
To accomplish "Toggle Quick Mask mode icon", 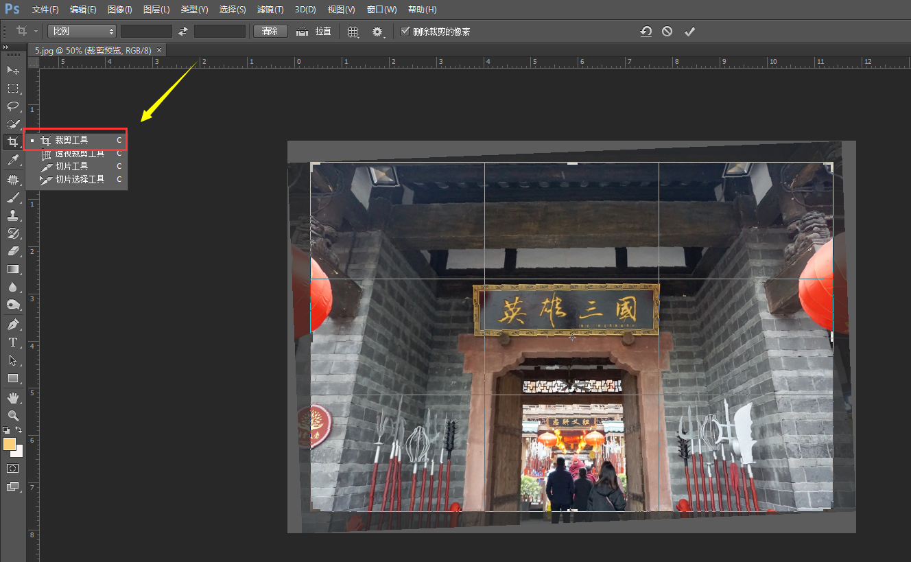I will tap(12, 468).
